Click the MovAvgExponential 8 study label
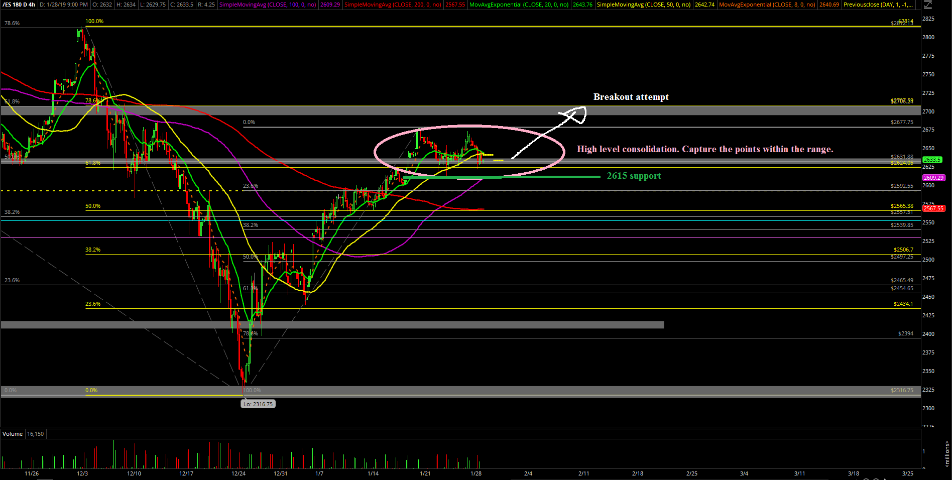The image size is (952, 480). (x=767, y=5)
